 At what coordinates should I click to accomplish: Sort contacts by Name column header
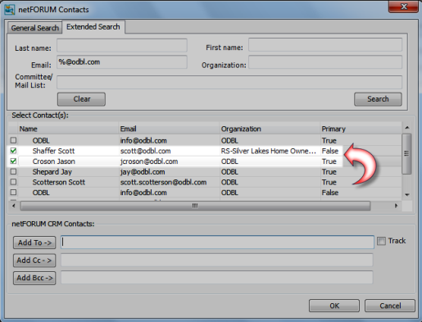pyautogui.click(x=68, y=129)
